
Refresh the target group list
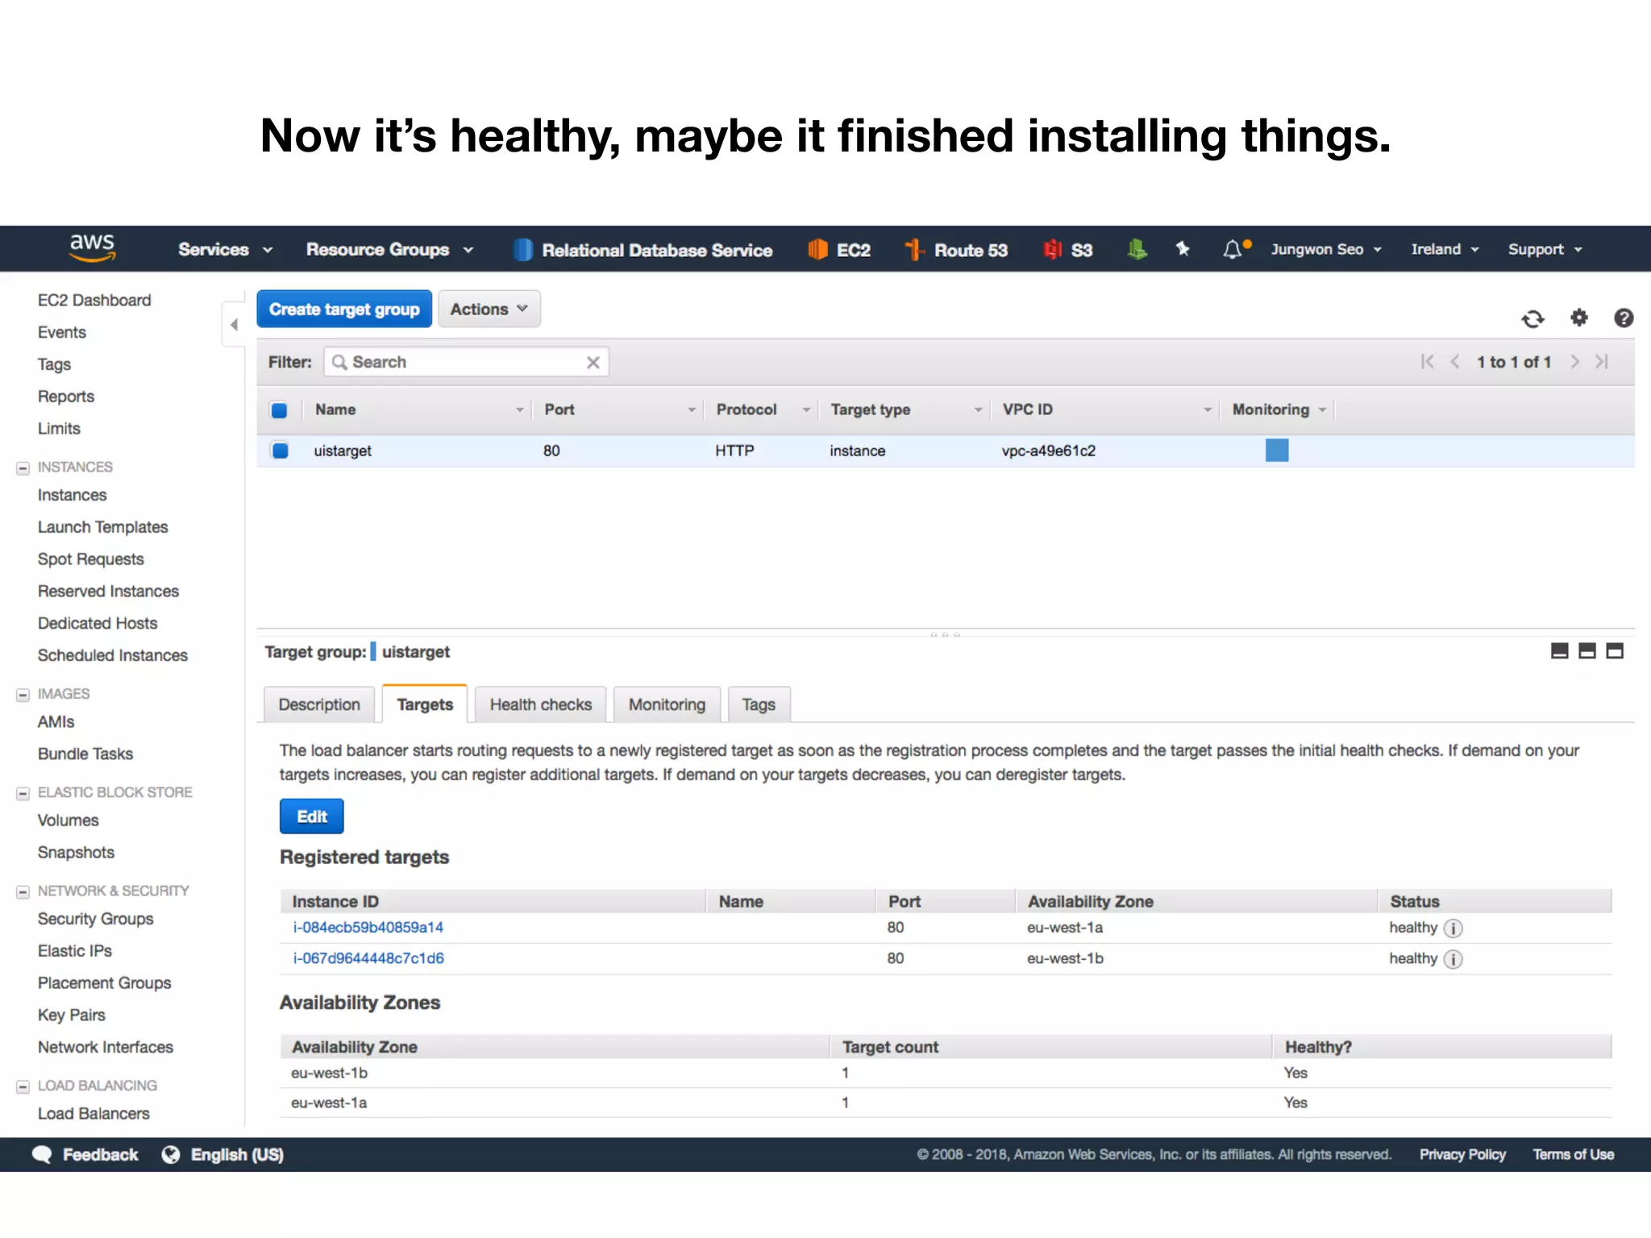coord(1532,319)
